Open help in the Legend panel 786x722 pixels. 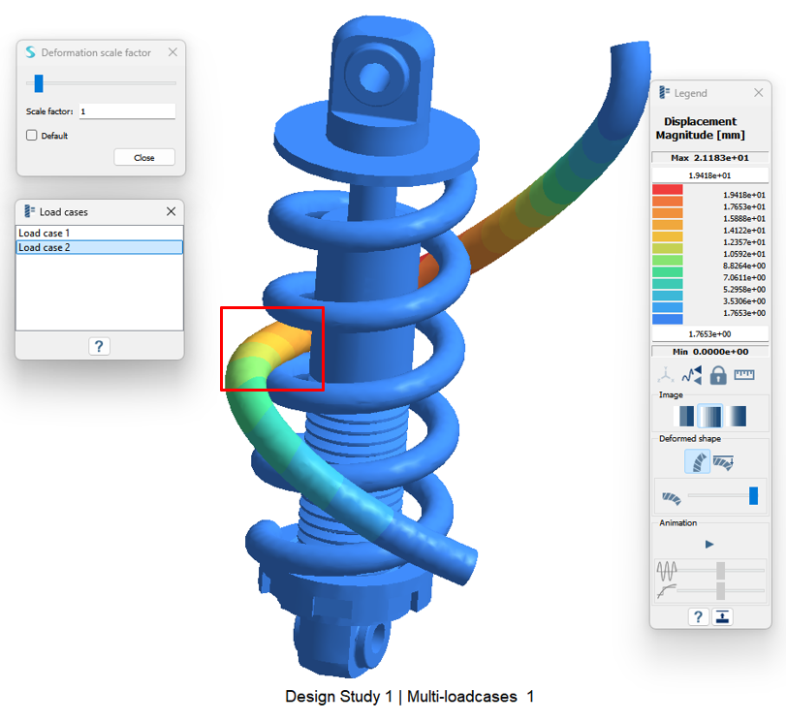click(697, 616)
